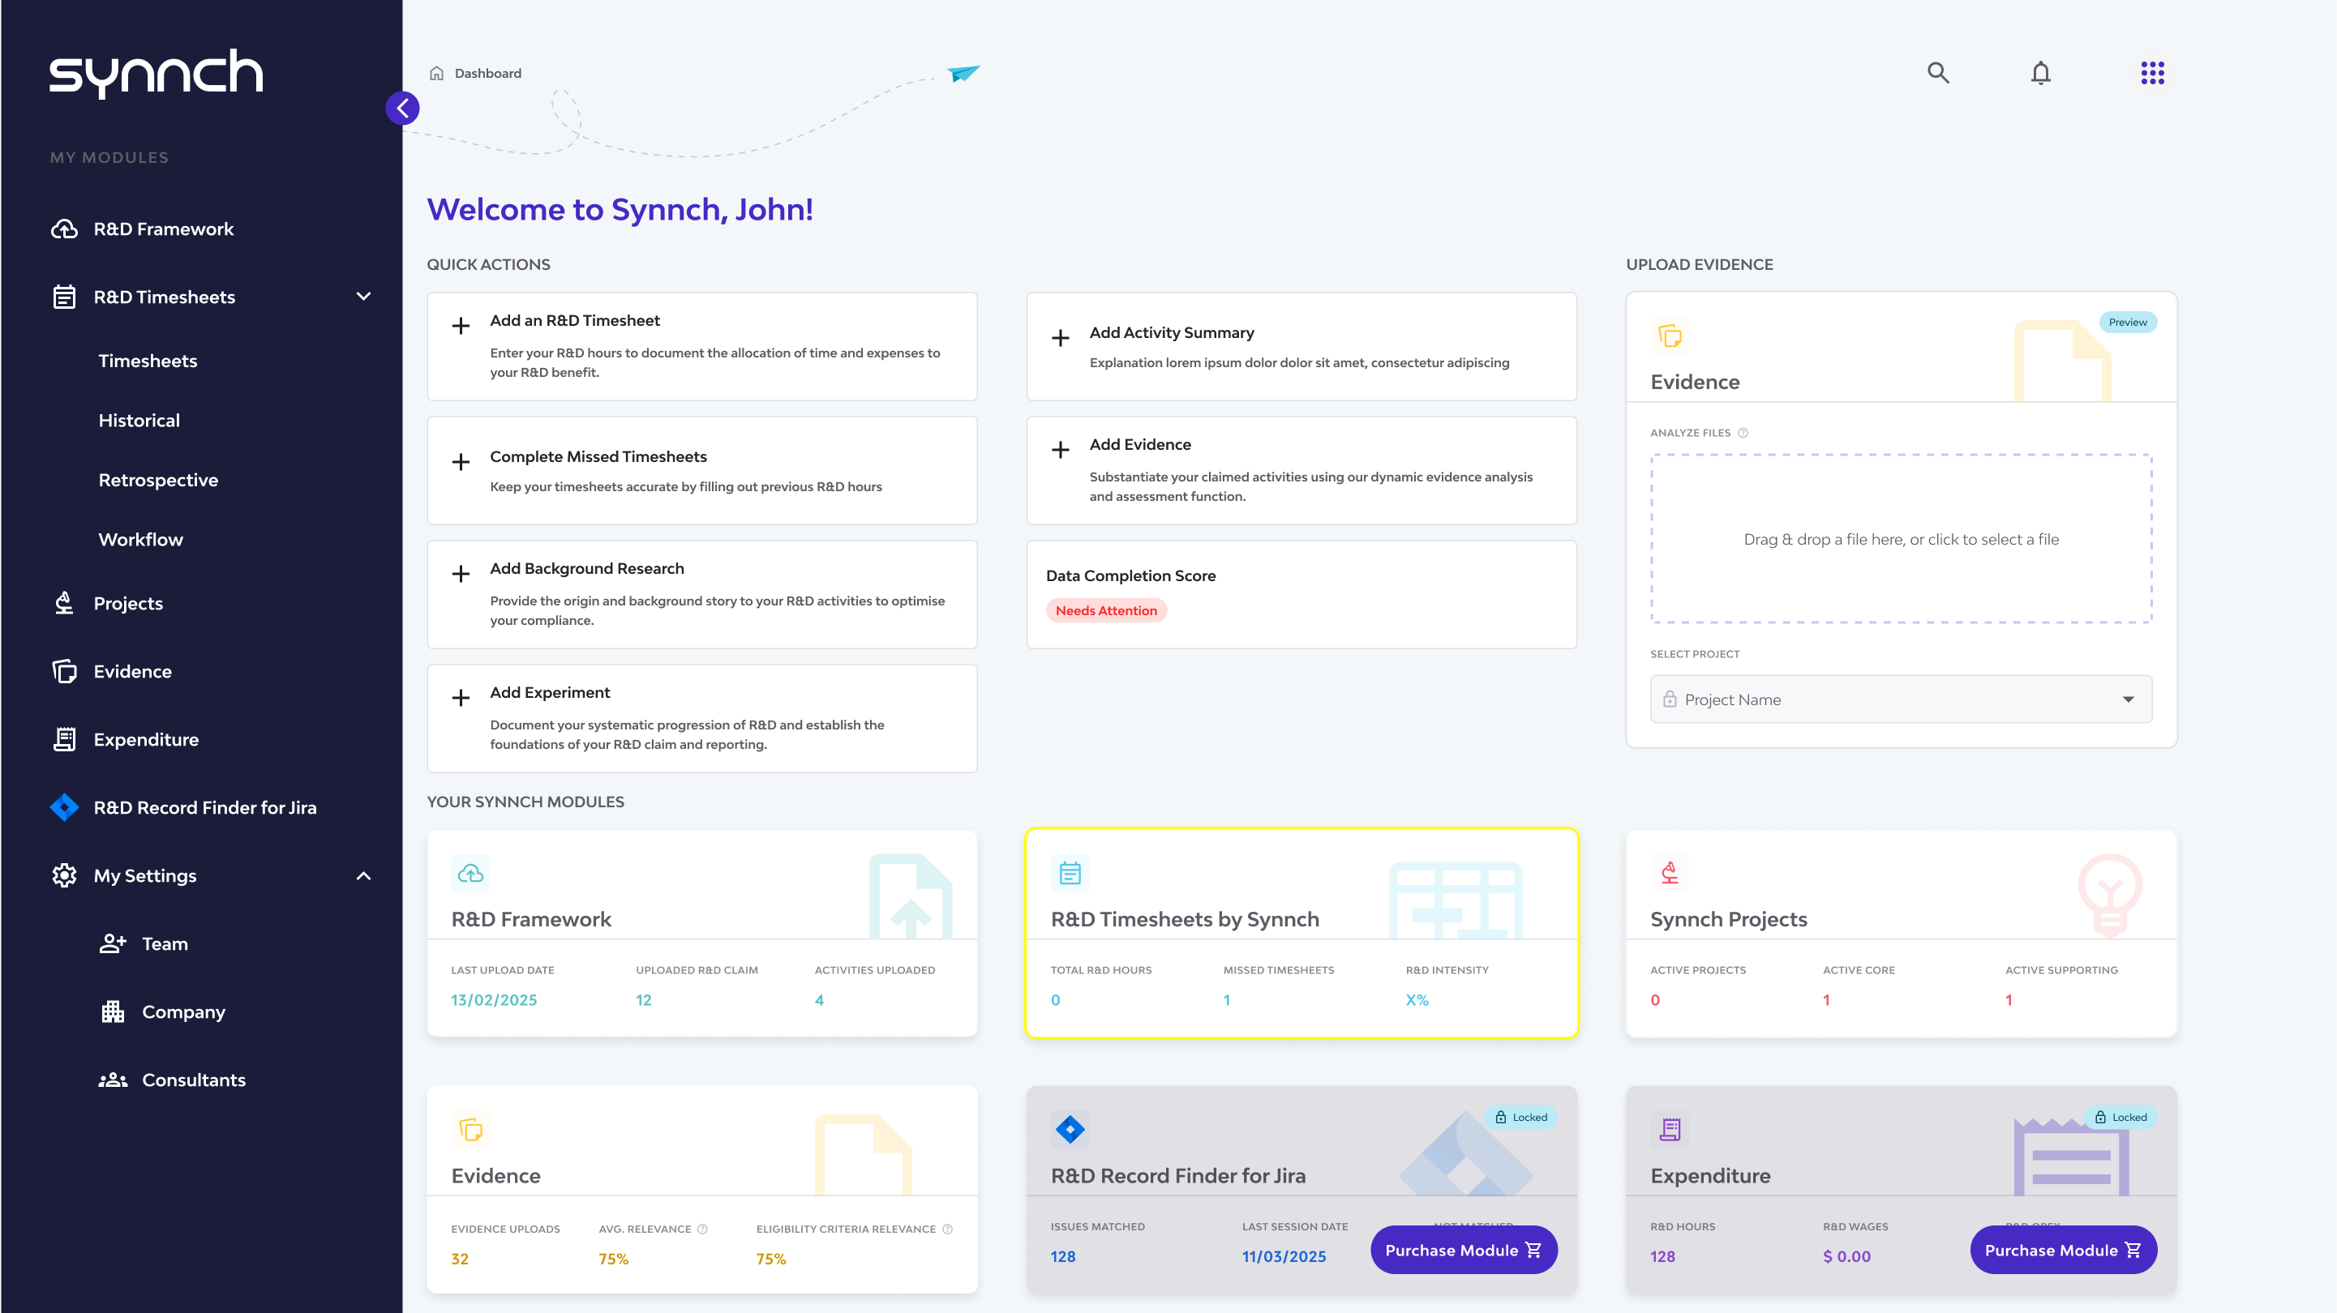Click Purchase Module on Jira card
The image size is (2337, 1313).
1464,1250
